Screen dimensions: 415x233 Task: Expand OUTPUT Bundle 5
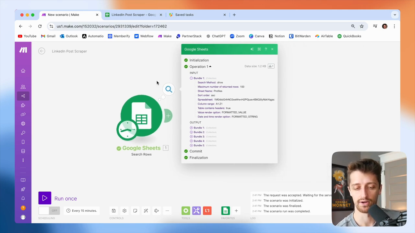click(x=191, y=145)
